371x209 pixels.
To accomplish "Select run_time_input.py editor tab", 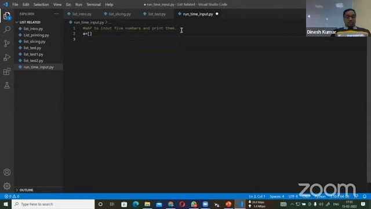I will coord(198,14).
